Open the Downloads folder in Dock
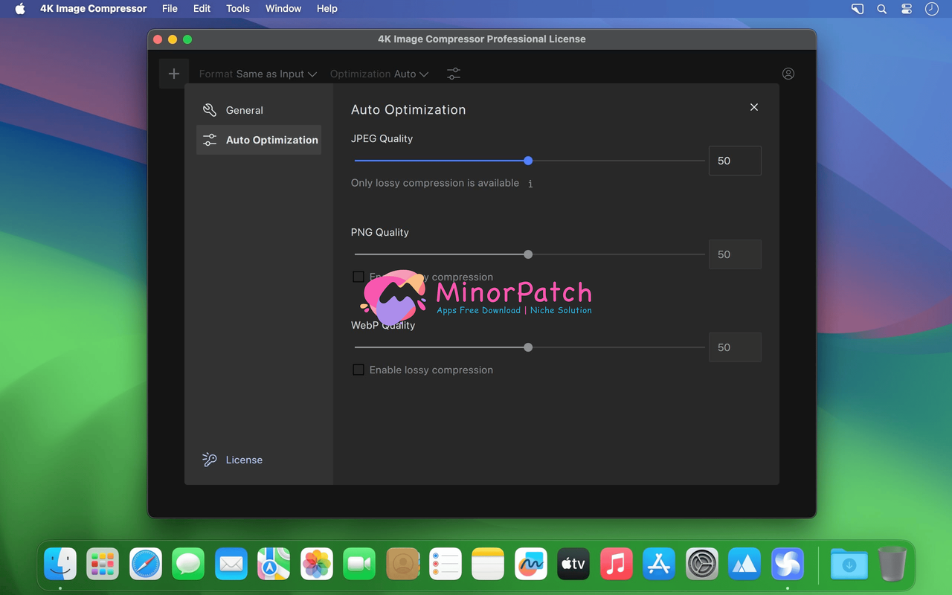952x595 pixels. [849, 564]
